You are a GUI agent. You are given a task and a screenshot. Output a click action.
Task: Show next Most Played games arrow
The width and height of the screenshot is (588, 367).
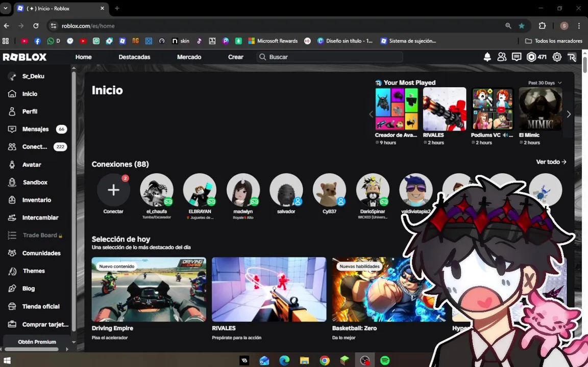569,114
